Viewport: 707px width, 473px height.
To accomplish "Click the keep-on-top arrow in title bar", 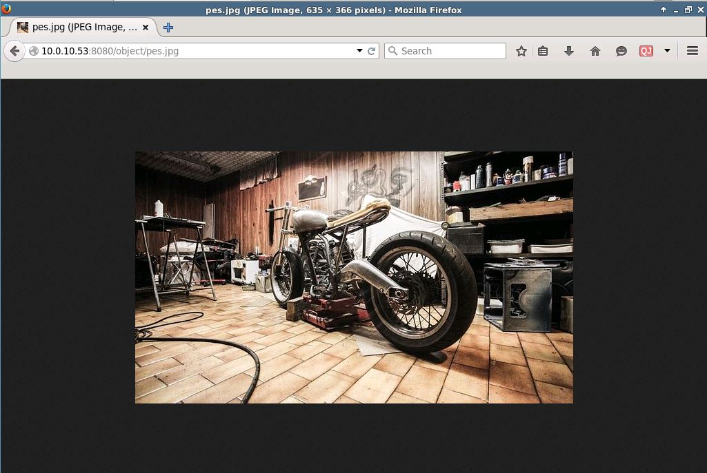I will pyautogui.click(x=664, y=10).
